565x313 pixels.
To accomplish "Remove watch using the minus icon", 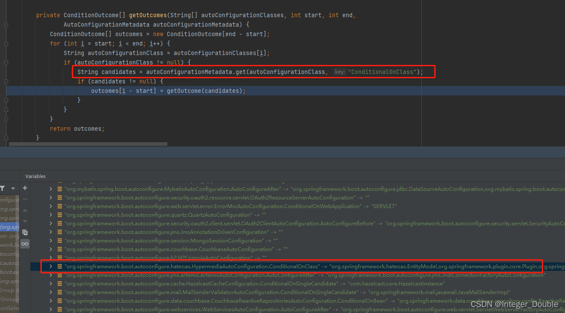I will click(25, 199).
